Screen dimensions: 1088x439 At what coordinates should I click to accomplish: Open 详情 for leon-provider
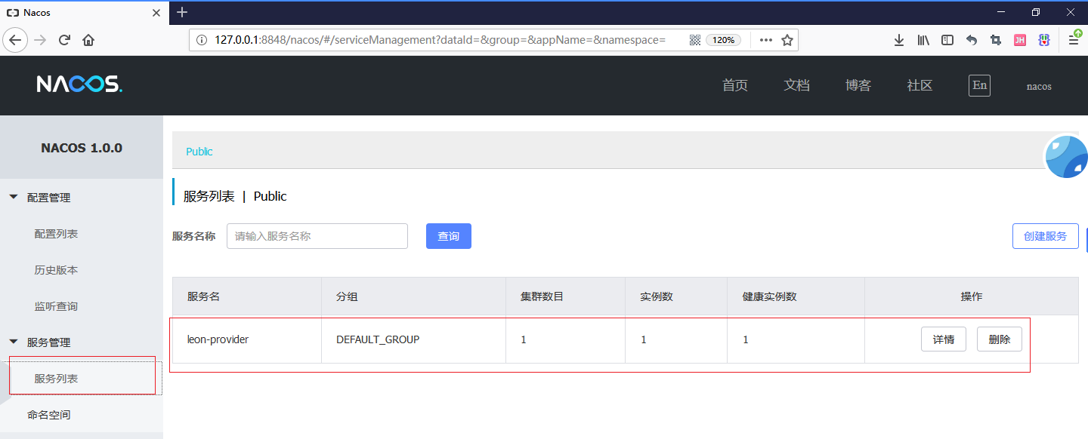pos(944,339)
